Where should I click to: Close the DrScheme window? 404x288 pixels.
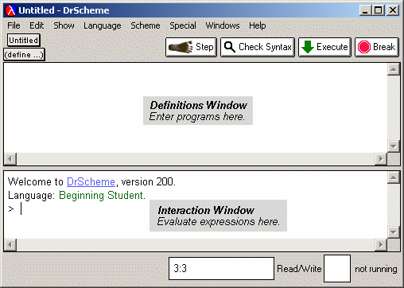pyautogui.click(x=393, y=10)
